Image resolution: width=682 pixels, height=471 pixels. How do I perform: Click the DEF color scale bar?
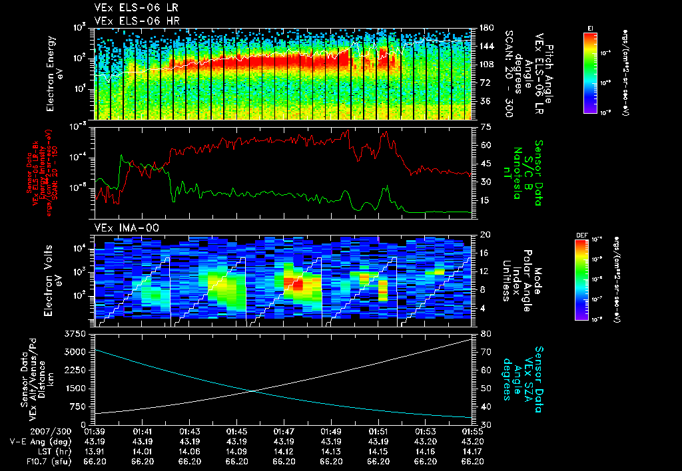[582, 280]
